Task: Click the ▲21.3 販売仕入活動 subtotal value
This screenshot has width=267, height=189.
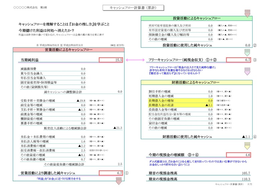Action: coord(118,128)
